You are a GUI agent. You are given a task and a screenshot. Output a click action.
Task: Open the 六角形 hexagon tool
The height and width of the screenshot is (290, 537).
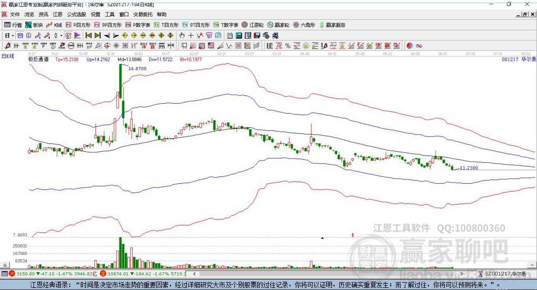click(x=304, y=25)
